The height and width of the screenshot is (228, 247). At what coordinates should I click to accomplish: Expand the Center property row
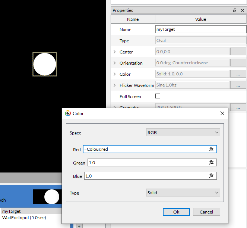coord(115,52)
